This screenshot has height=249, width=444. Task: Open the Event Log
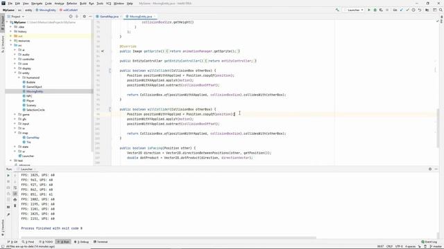click(x=429, y=242)
